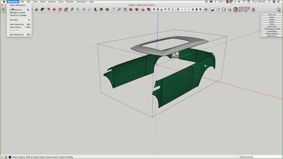Enable Shaded With Textures face style

(x=196, y=9)
